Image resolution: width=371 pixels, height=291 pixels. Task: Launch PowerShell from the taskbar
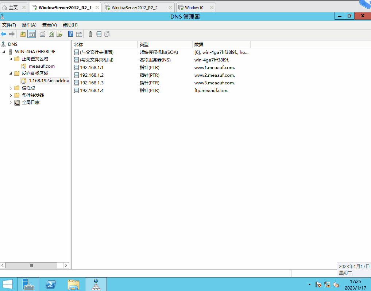tap(51, 284)
